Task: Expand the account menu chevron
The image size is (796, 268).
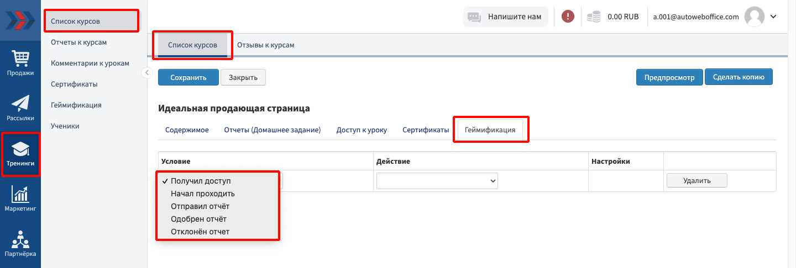Action: [773, 17]
